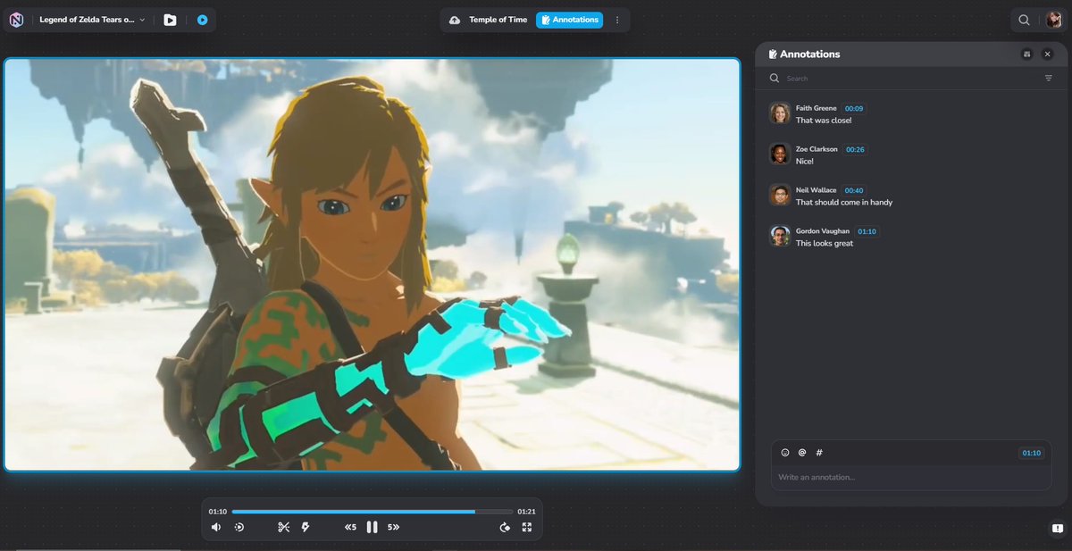This screenshot has height=551, width=1072.
Task: Toggle the playback speed icon
Action: coord(239,528)
